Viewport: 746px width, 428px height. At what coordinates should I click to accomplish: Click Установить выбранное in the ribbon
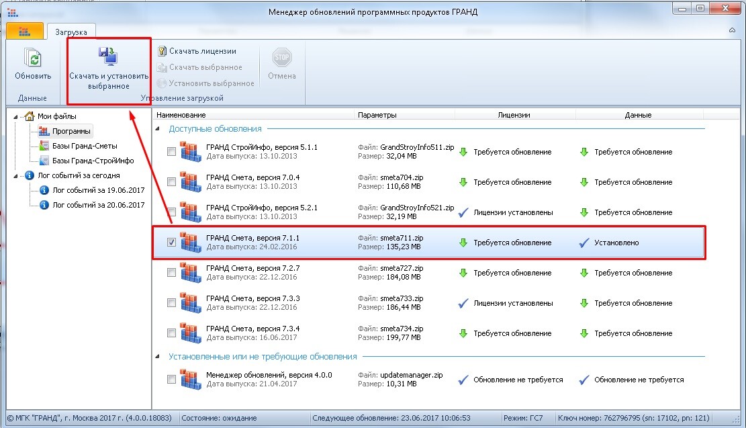205,83
